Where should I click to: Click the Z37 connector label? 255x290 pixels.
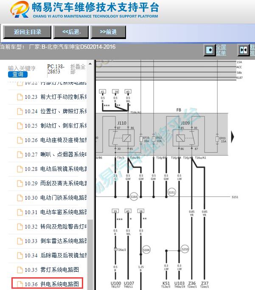[x=205, y=283]
